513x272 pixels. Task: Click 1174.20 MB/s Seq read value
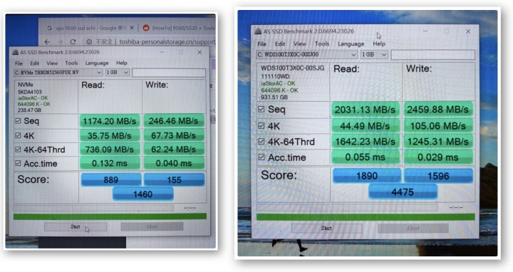[x=110, y=121]
